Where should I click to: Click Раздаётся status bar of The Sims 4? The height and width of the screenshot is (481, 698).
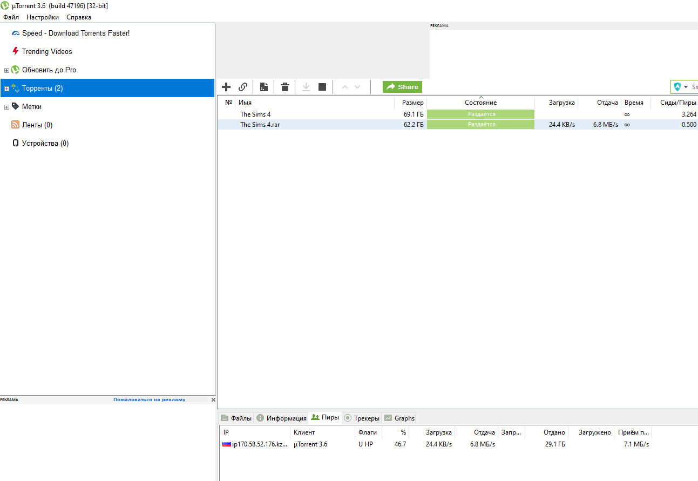(480, 114)
